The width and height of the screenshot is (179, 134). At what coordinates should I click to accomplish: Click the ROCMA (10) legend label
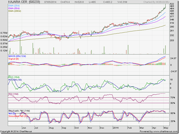coord(15,80)
